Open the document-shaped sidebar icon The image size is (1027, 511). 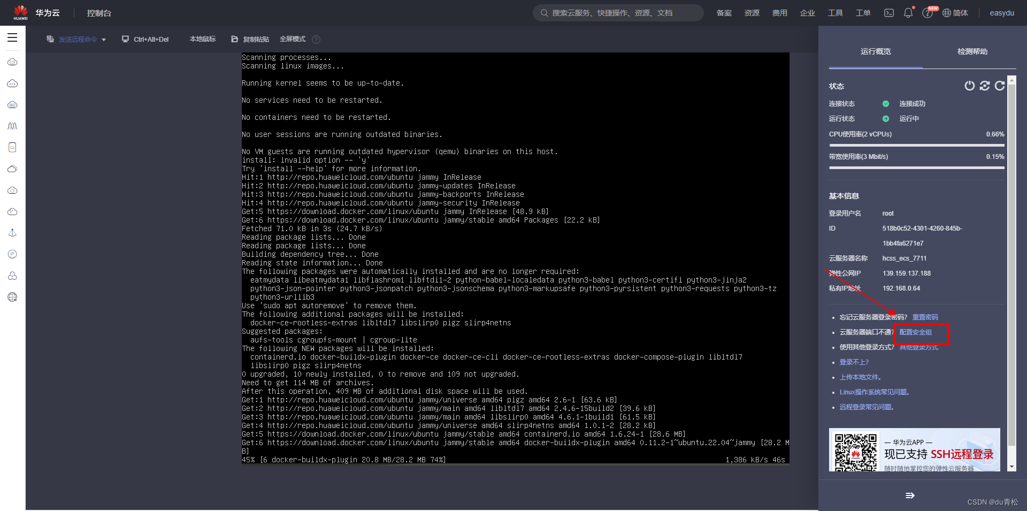(x=12, y=147)
